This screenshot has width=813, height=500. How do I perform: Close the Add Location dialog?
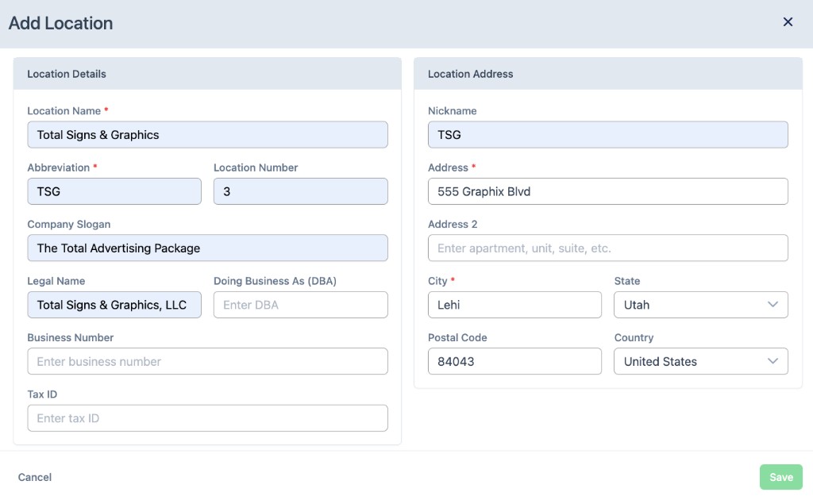click(x=788, y=21)
